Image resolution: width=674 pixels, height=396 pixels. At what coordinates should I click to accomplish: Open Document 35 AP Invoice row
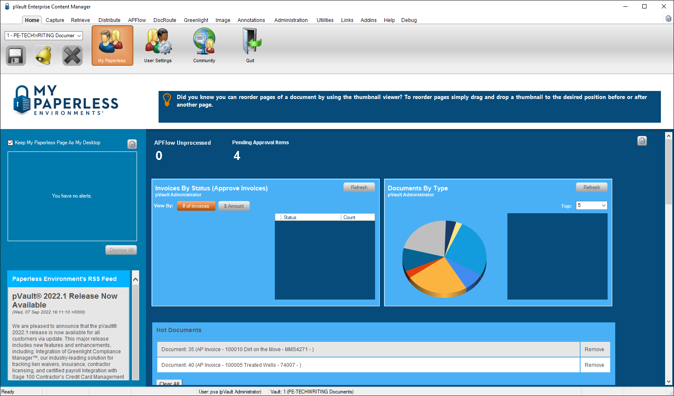368,349
